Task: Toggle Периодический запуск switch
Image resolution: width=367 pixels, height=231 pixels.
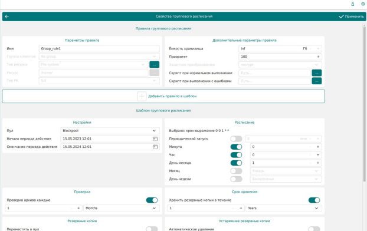Action: pyautogui.click(x=236, y=138)
